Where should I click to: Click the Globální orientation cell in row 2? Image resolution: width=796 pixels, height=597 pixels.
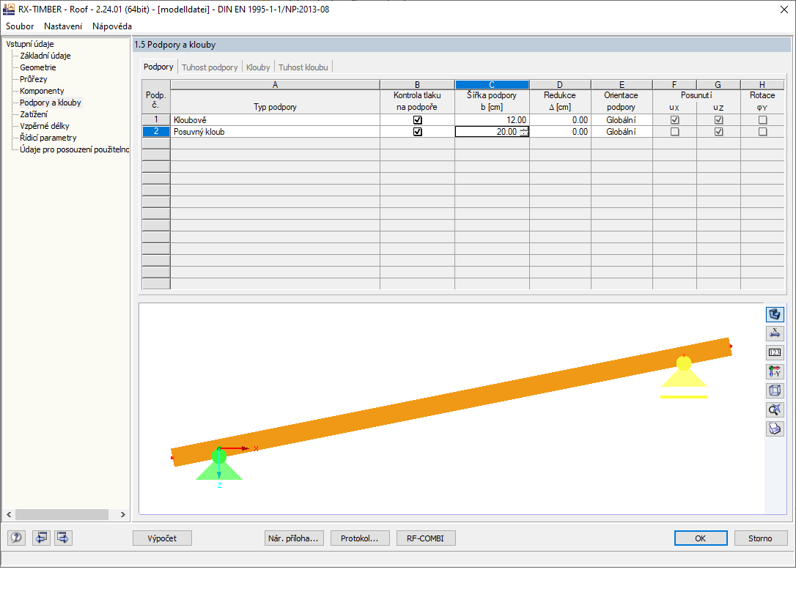622,132
